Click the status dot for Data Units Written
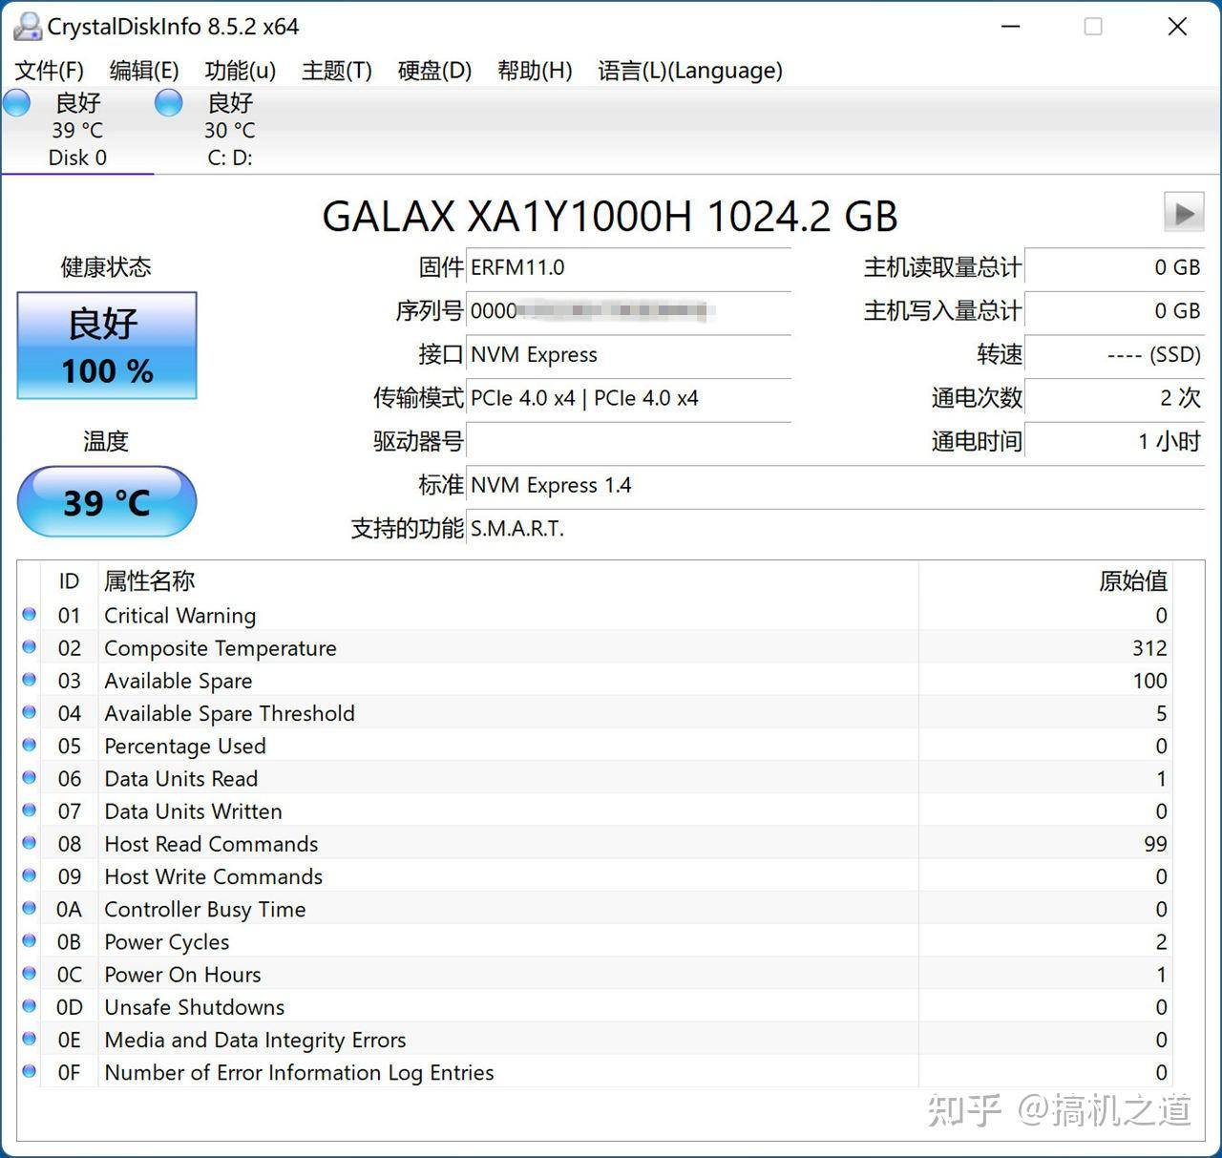 [30, 810]
